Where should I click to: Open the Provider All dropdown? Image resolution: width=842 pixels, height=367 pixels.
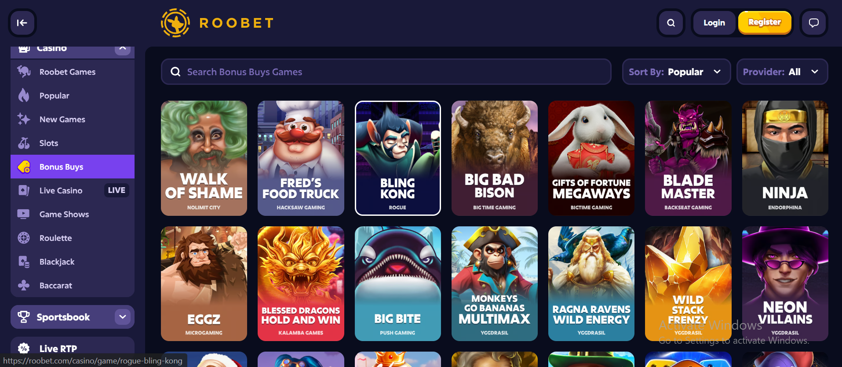pos(782,72)
